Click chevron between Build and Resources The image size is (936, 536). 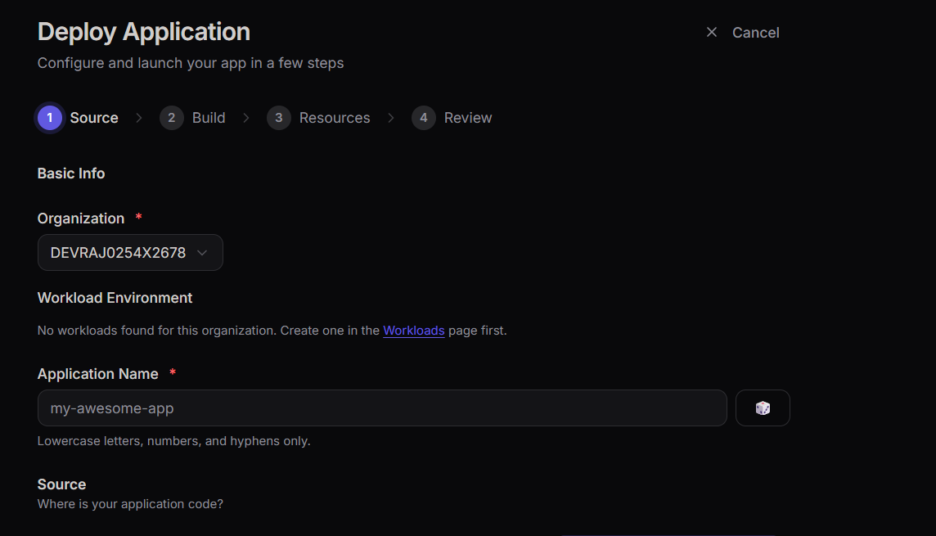[246, 118]
